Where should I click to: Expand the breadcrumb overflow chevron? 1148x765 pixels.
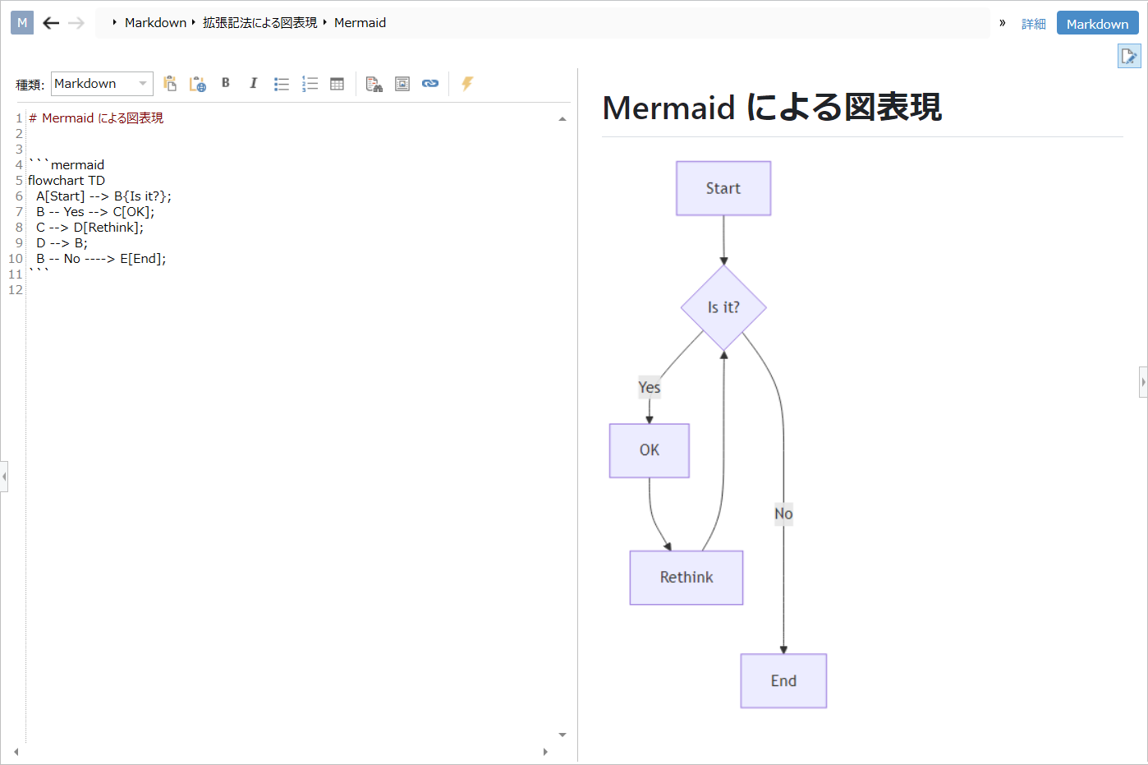click(x=1003, y=23)
